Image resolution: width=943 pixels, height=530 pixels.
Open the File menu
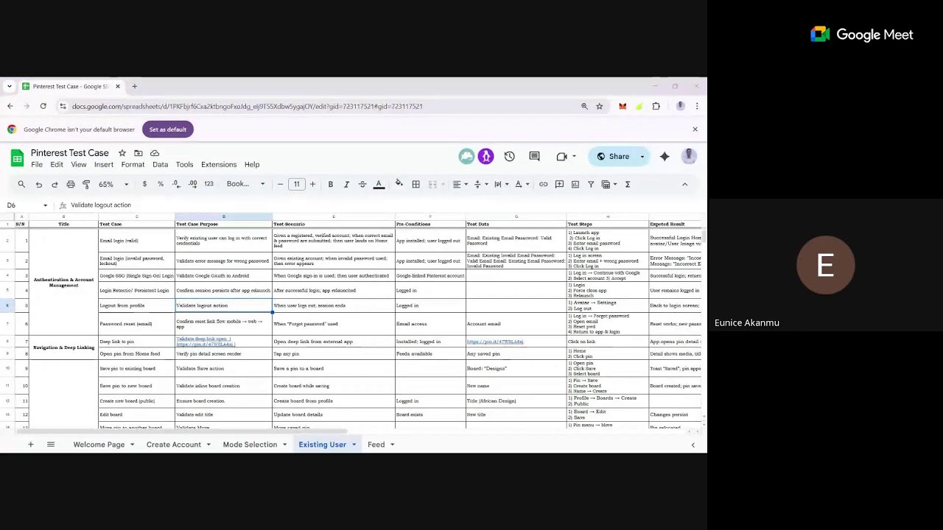click(x=37, y=165)
